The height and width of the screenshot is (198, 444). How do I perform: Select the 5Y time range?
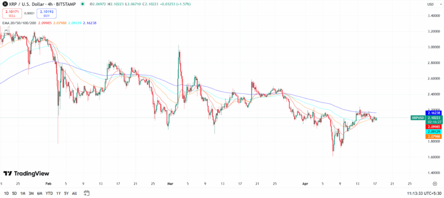tap(66, 193)
